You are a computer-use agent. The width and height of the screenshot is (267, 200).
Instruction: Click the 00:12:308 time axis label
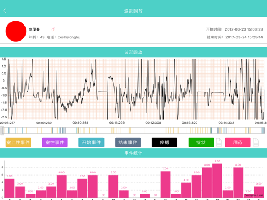click(153, 123)
